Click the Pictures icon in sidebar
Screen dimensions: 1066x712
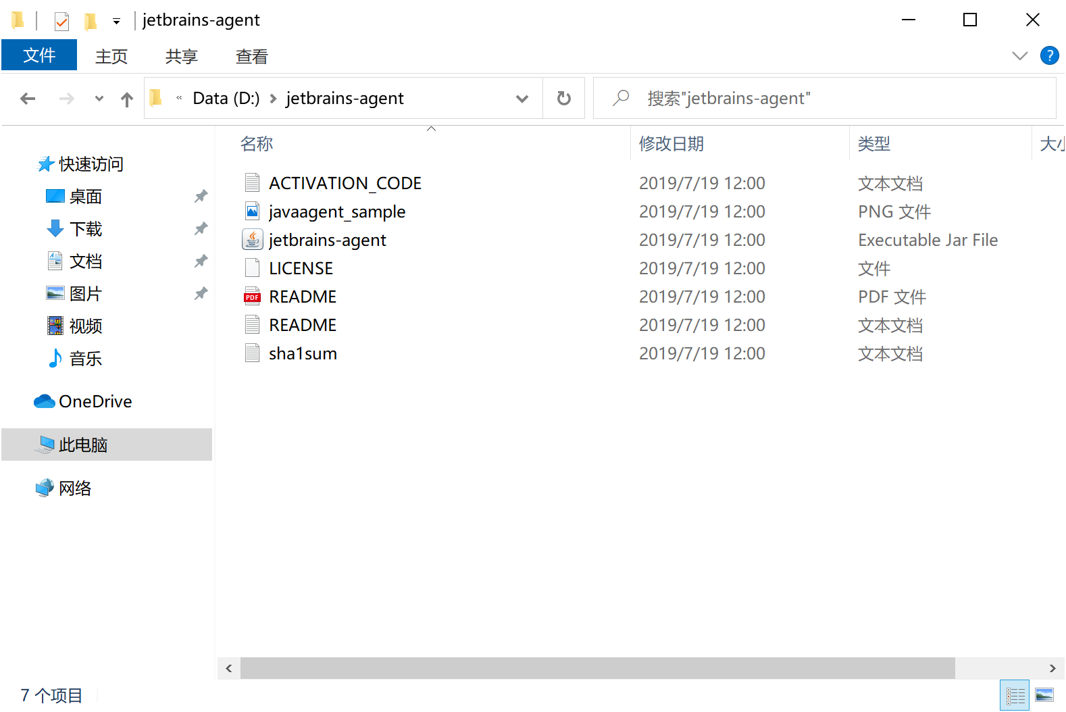pos(55,294)
